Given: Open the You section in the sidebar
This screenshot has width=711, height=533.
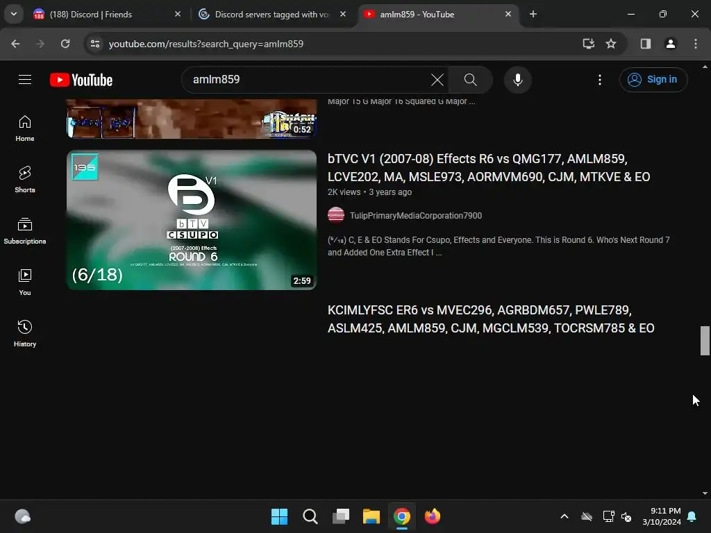Looking at the screenshot, I should tap(25, 282).
